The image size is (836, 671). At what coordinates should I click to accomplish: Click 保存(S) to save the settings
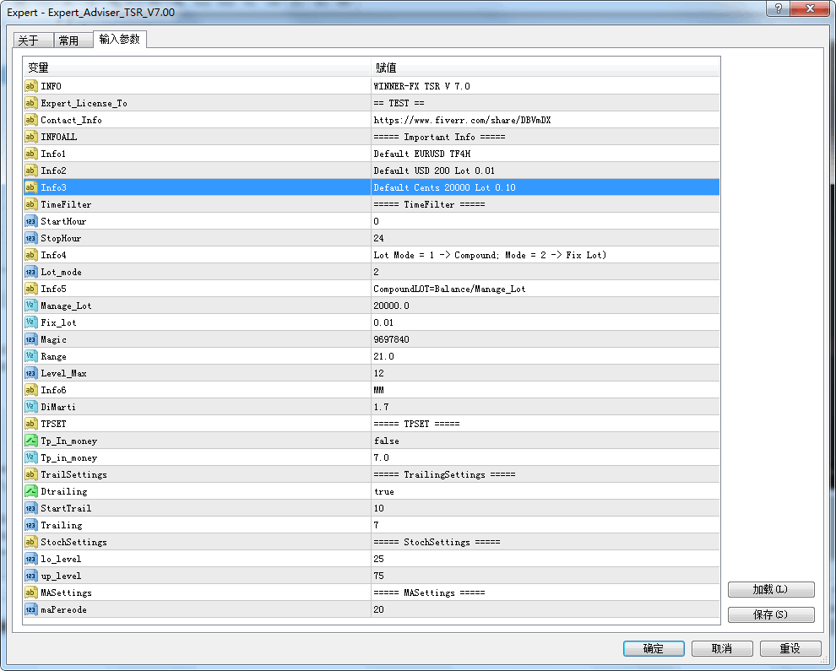point(771,614)
